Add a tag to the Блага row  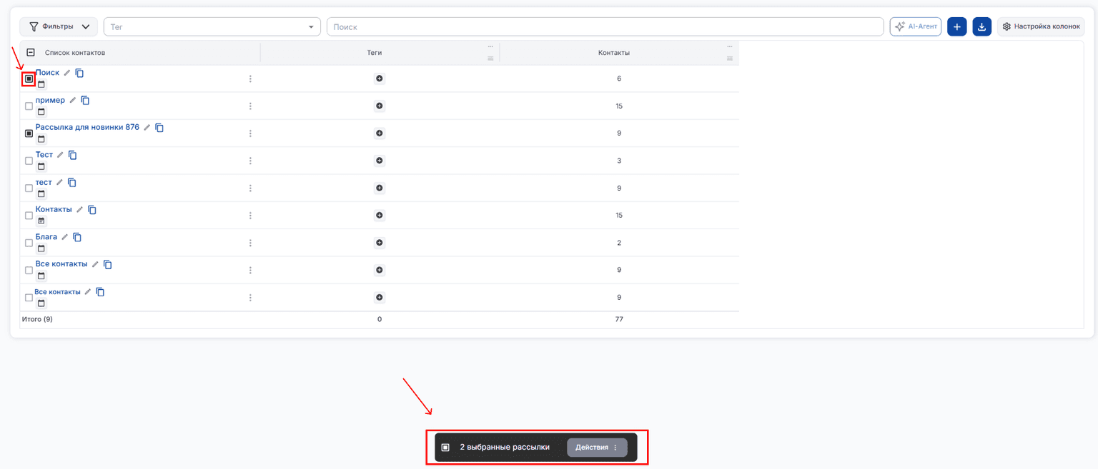(380, 243)
